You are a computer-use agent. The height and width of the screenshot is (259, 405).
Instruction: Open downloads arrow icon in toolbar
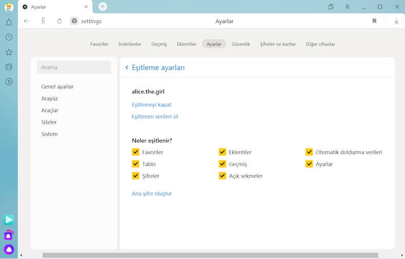click(396, 21)
